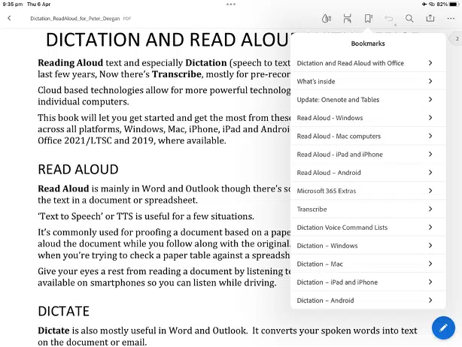Open the more options ellipsis menu
462x347 pixels.
[x=451, y=19]
